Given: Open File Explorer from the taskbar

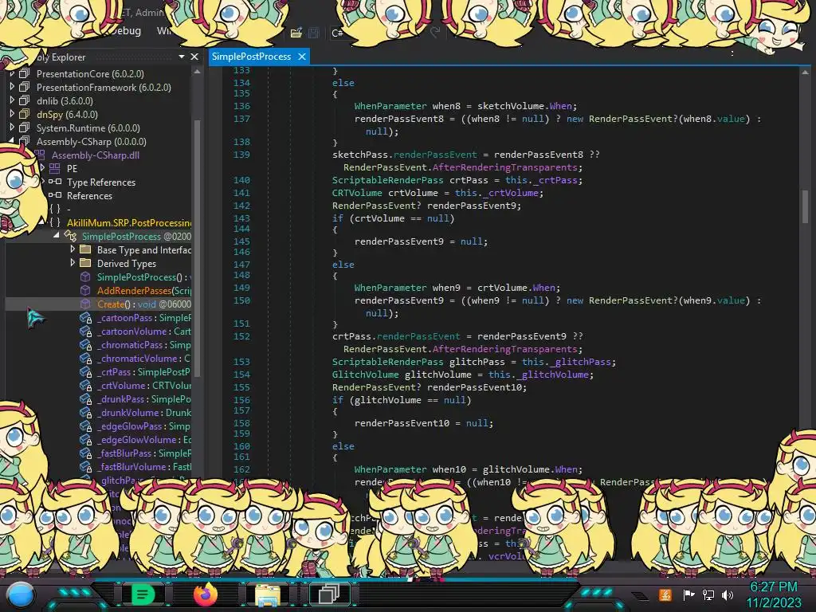Looking at the screenshot, I should click(x=268, y=594).
